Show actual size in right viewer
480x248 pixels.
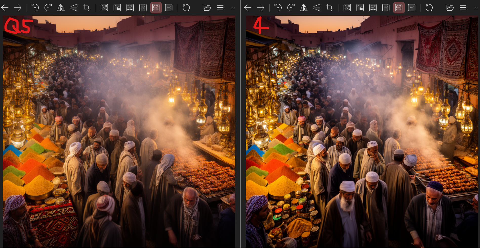412,8
